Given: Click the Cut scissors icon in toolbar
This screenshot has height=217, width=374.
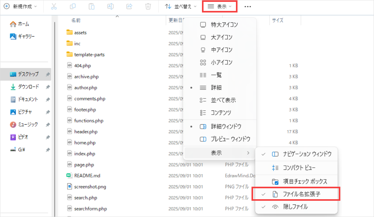Looking at the screenshot, I should (x=54, y=7).
